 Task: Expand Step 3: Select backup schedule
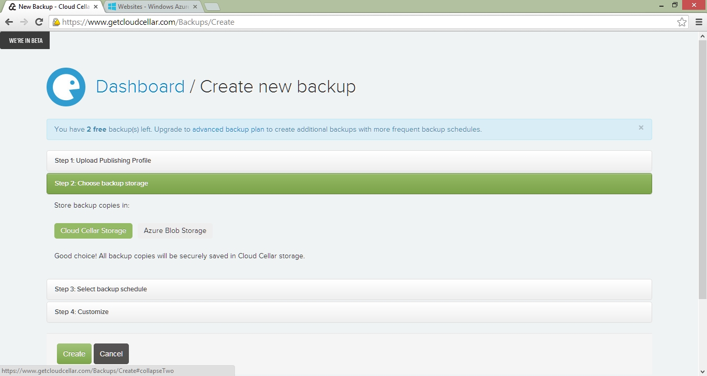click(101, 289)
